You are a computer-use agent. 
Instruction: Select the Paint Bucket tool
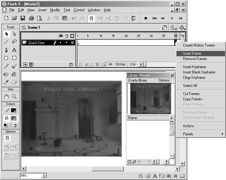(14, 74)
